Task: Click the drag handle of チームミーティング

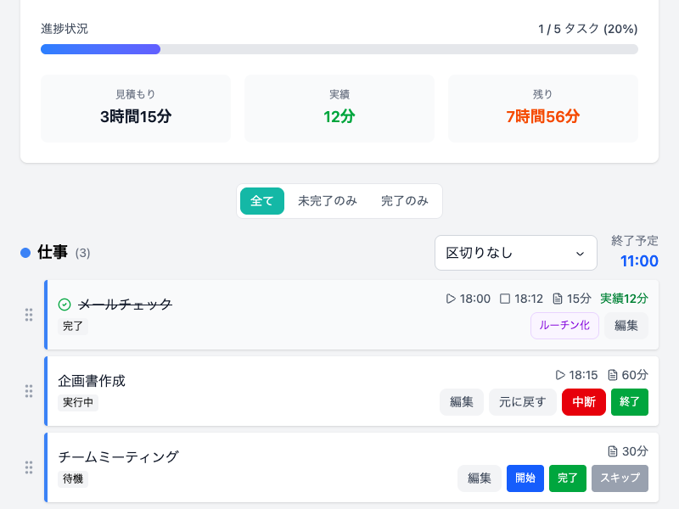Action: click(29, 467)
